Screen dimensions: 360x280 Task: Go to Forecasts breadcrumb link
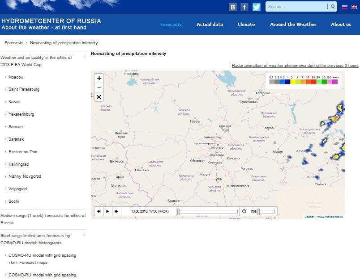14,43
